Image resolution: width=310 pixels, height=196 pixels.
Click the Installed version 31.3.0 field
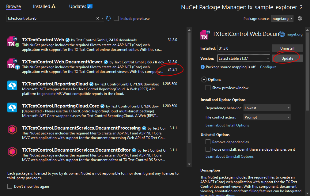click(x=244, y=48)
